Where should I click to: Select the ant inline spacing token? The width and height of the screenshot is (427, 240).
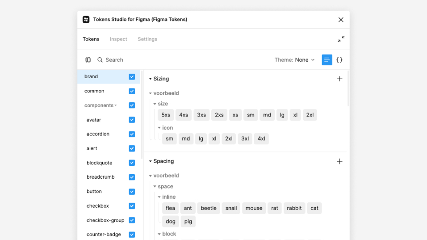(x=188, y=208)
